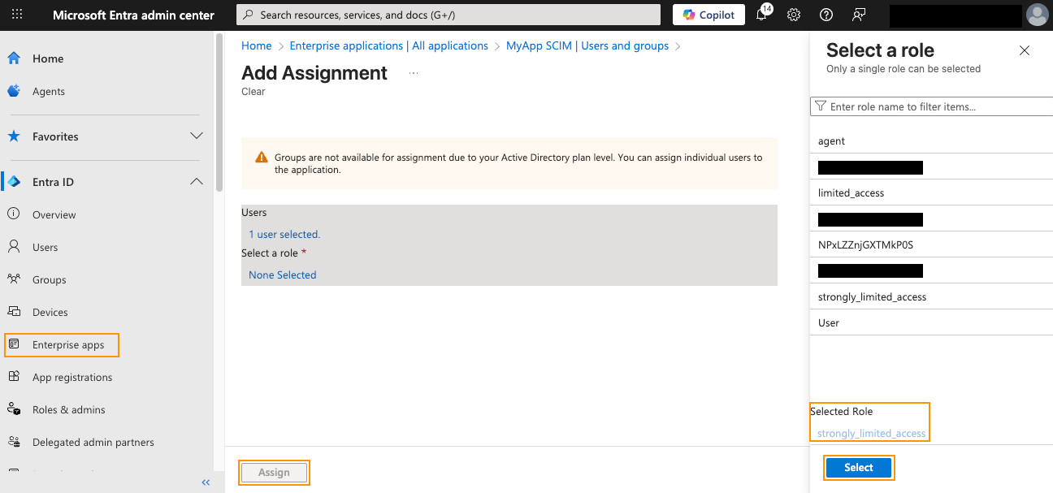Open the feedback person icon
The width and height of the screenshot is (1053, 493).
coord(859,15)
